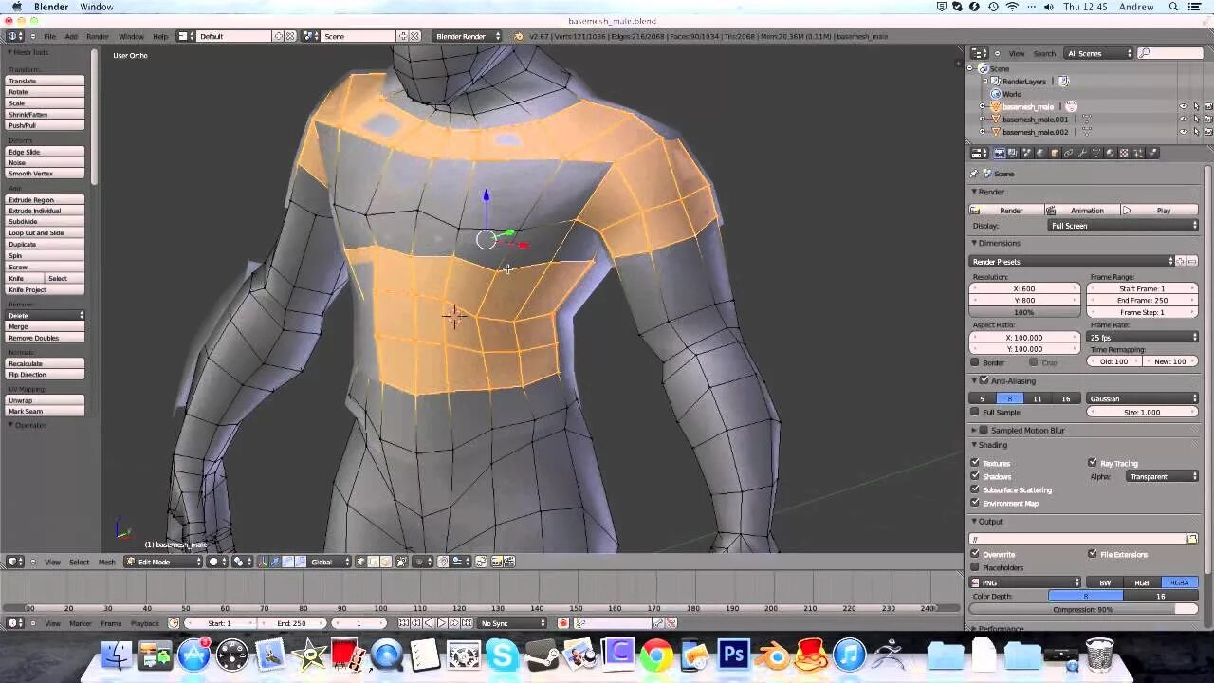
Task: Open the Physics properties icon
Action: [1151, 153]
